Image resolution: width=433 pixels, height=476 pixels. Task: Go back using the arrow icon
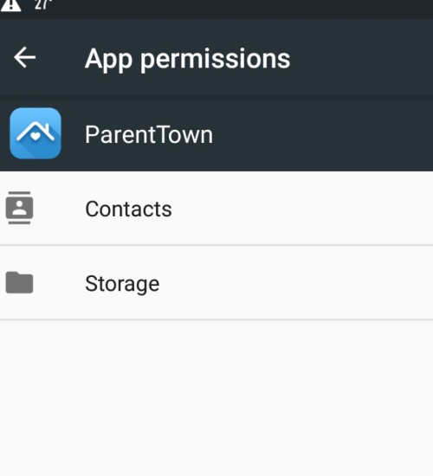coord(24,57)
